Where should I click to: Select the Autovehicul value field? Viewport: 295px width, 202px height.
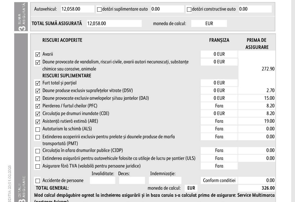[x=78, y=9]
